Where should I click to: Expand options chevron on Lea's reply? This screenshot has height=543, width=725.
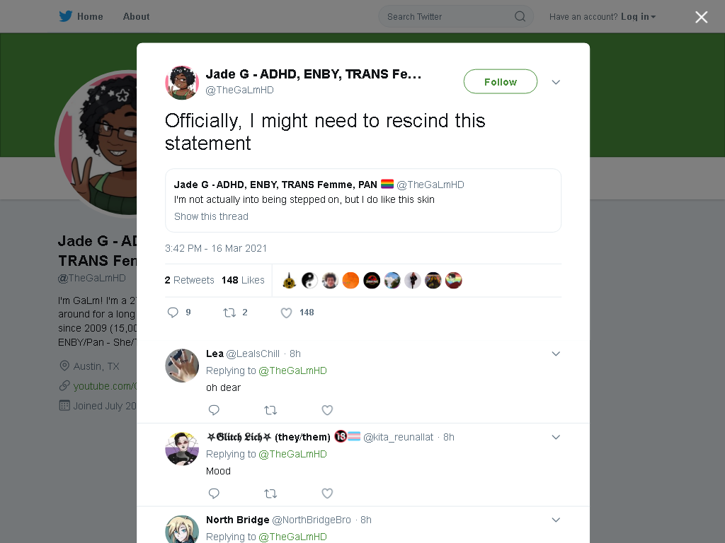556,354
